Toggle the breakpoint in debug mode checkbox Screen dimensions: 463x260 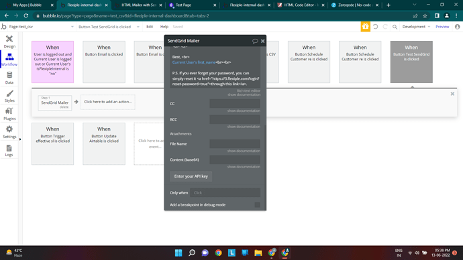pyautogui.click(x=257, y=204)
